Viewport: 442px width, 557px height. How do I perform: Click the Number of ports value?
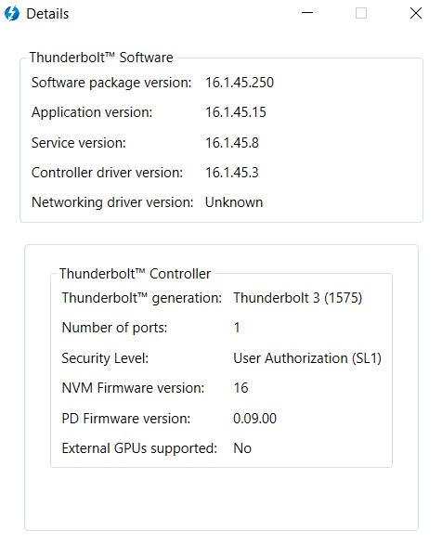(x=237, y=328)
